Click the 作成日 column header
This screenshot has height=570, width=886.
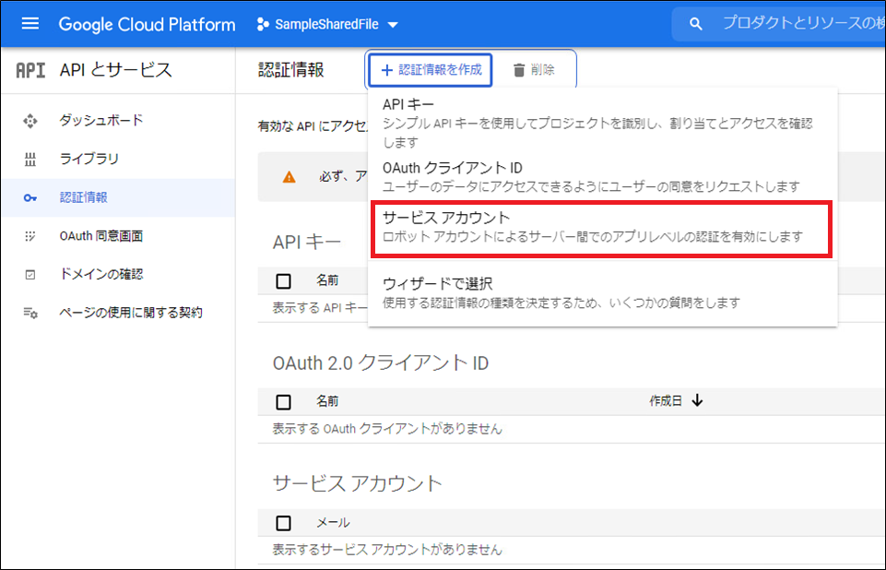(666, 401)
